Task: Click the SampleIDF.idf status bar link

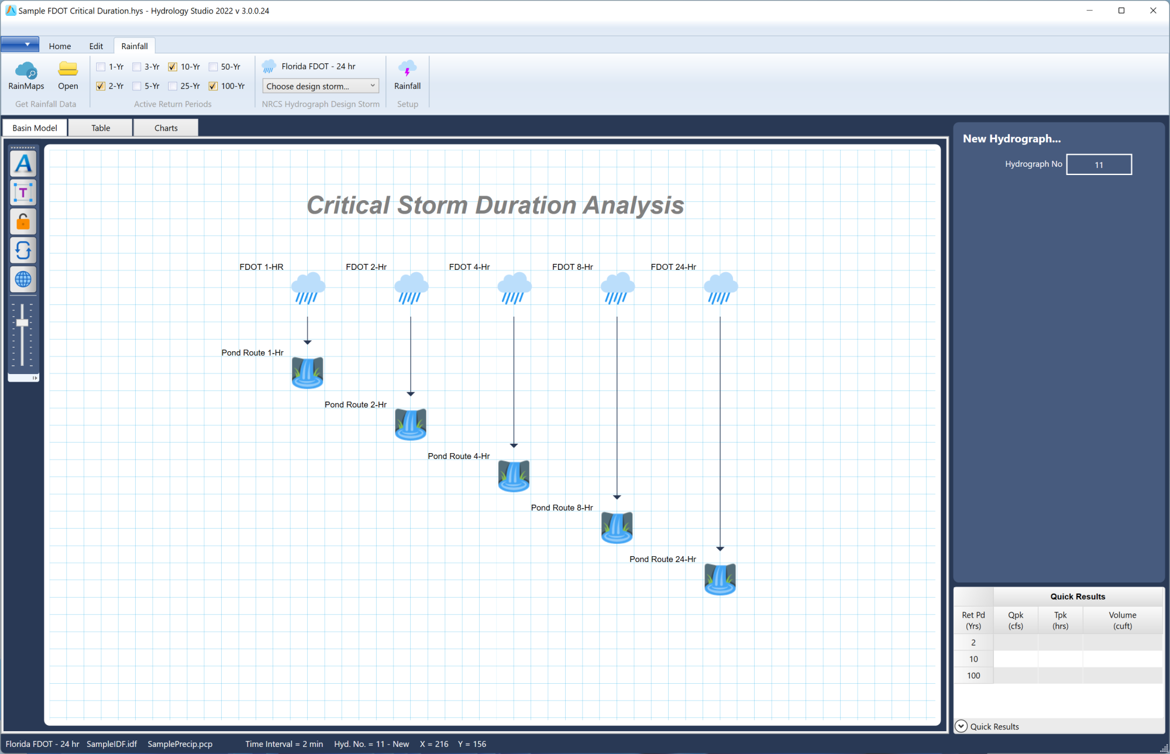Action: pos(111,743)
